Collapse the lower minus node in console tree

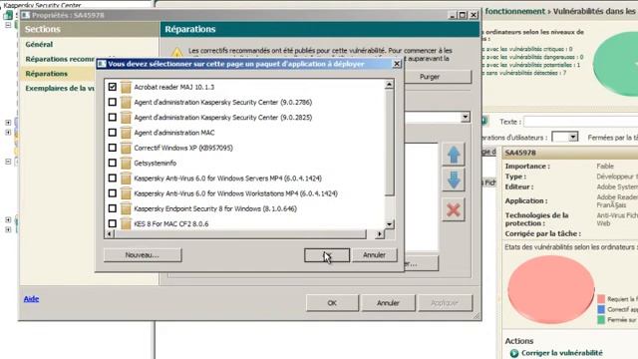click(x=8, y=162)
